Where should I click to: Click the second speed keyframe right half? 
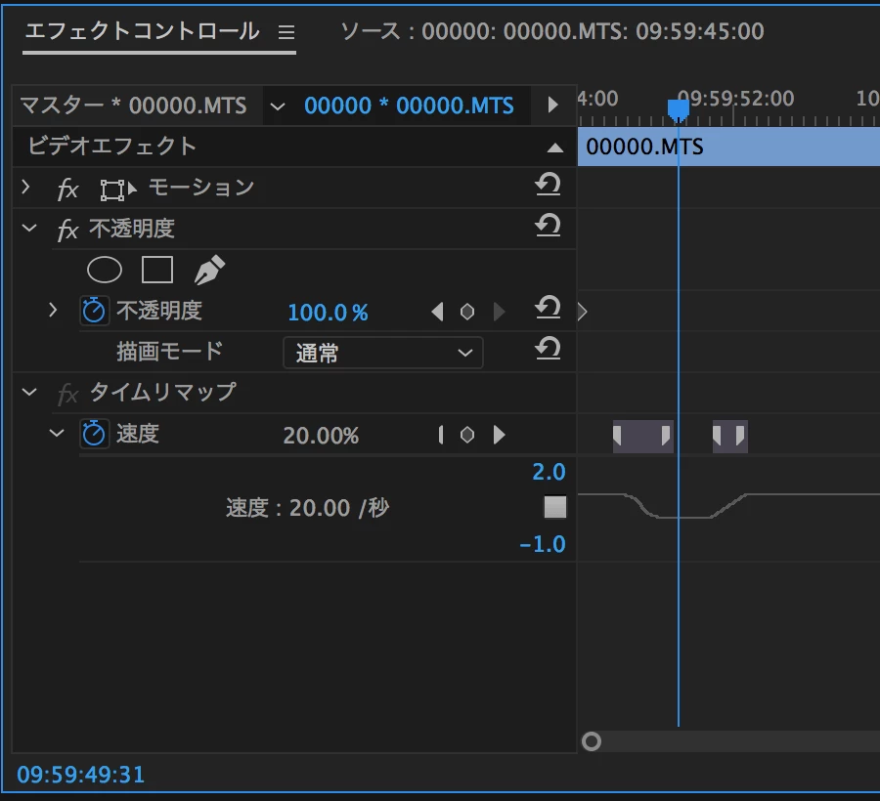pyautogui.click(x=740, y=436)
